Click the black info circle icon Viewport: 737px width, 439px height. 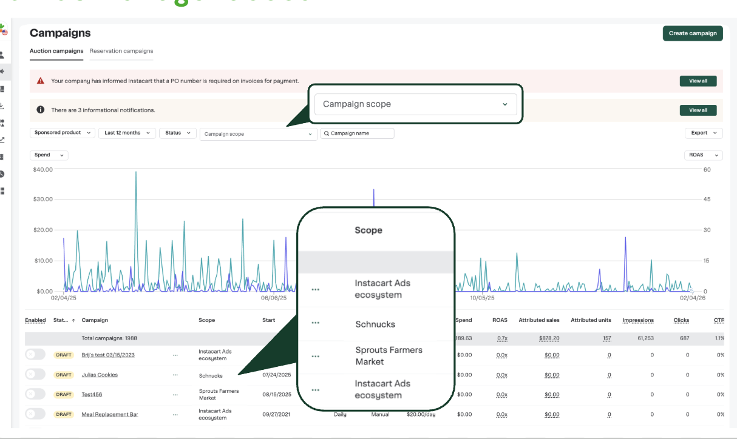41,110
